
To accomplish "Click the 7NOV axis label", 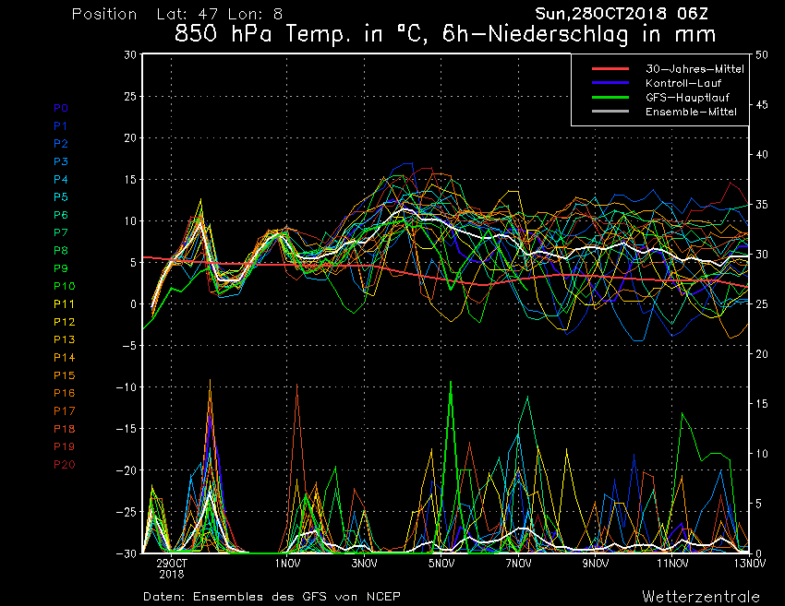I will [518, 564].
